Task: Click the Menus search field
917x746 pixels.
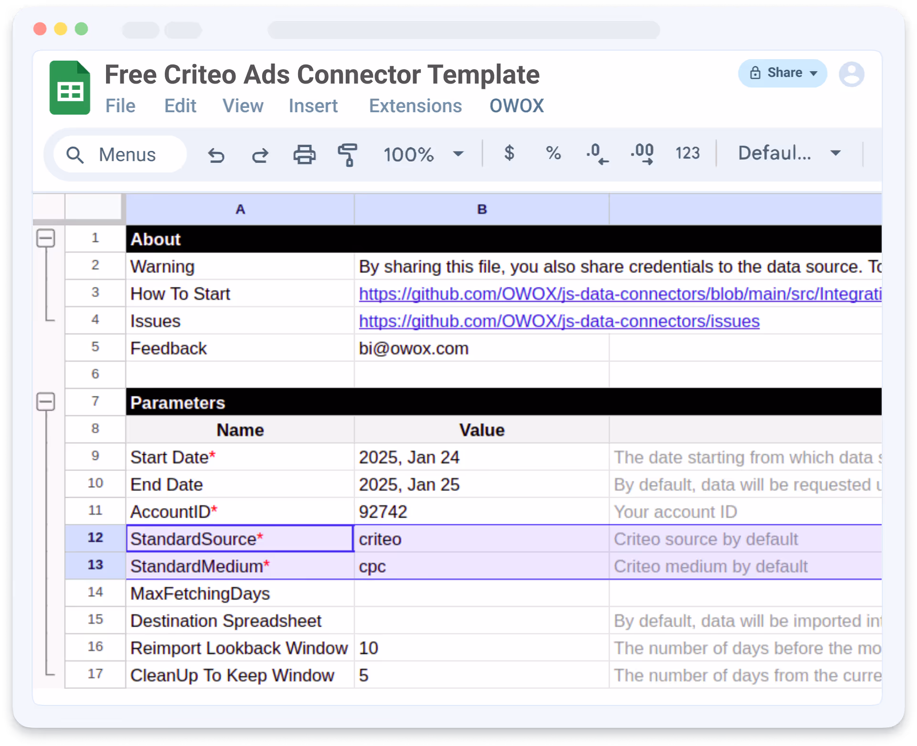Action: (120, 154)
